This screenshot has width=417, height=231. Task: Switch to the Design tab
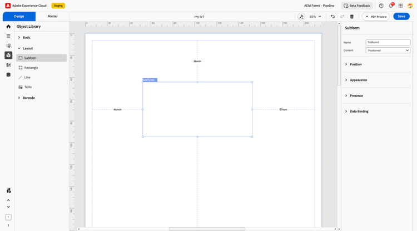click(19, 16)
